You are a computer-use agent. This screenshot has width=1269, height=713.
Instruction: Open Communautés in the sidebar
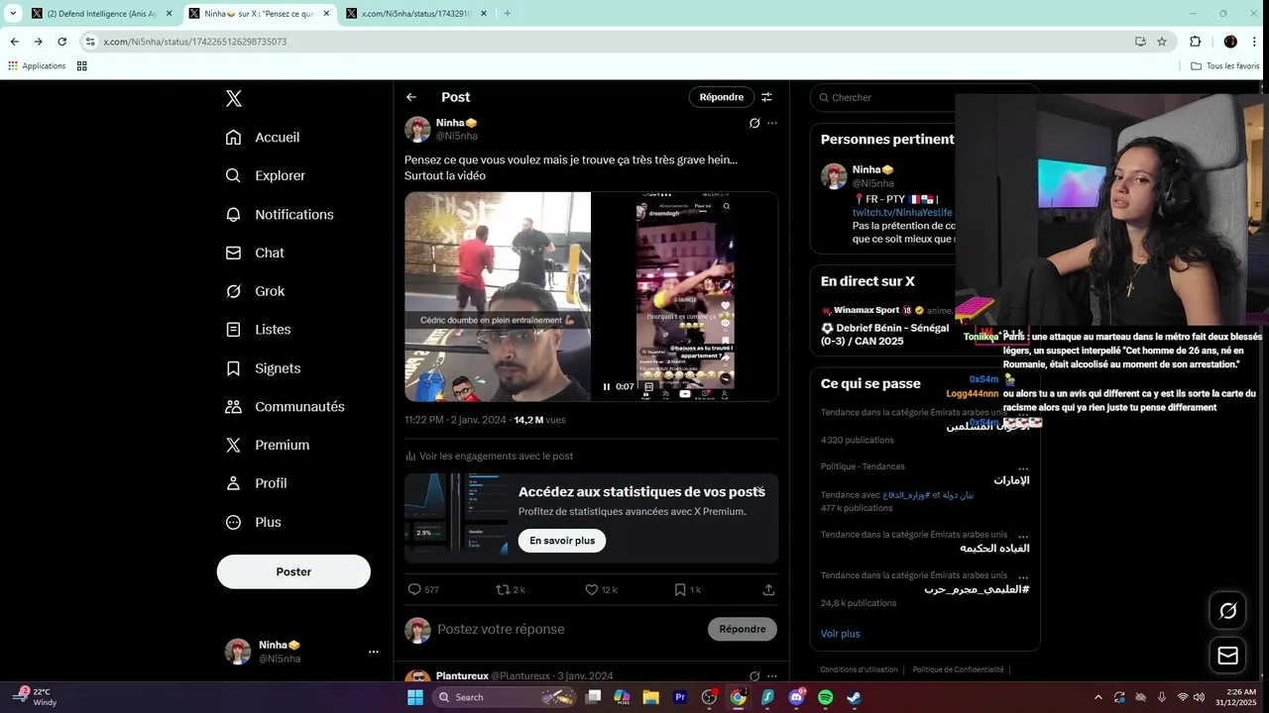click(285, 407)
